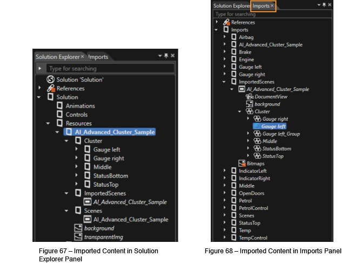The image size is (355, 263).
Task: Collapse the Resources folder in Solution Explorer
Action: click(x=48, y=123)
